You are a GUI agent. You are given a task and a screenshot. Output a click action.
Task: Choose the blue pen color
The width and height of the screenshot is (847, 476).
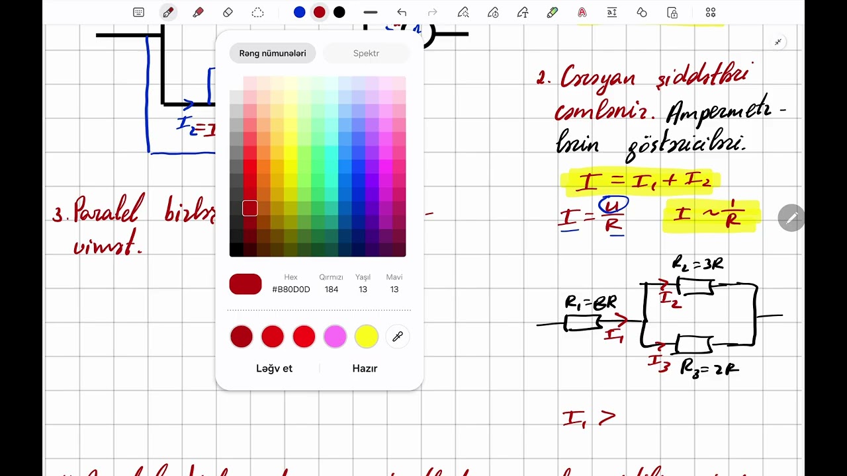coord(300,13)
